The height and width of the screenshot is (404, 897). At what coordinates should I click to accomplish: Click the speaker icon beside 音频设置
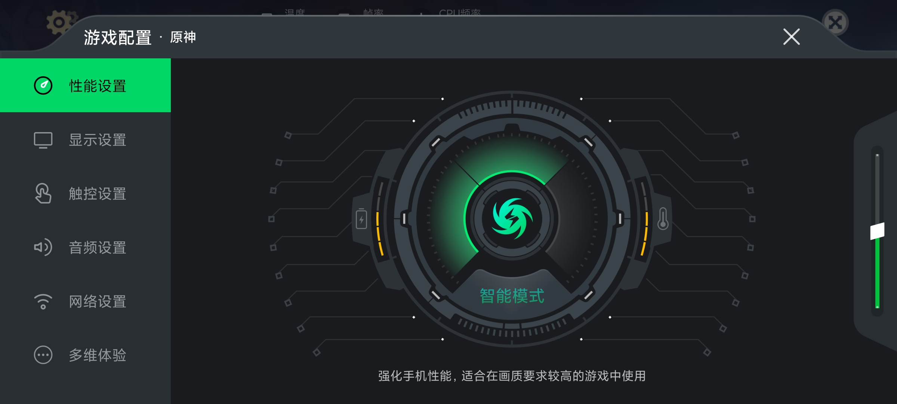click(x=43, y=247)
